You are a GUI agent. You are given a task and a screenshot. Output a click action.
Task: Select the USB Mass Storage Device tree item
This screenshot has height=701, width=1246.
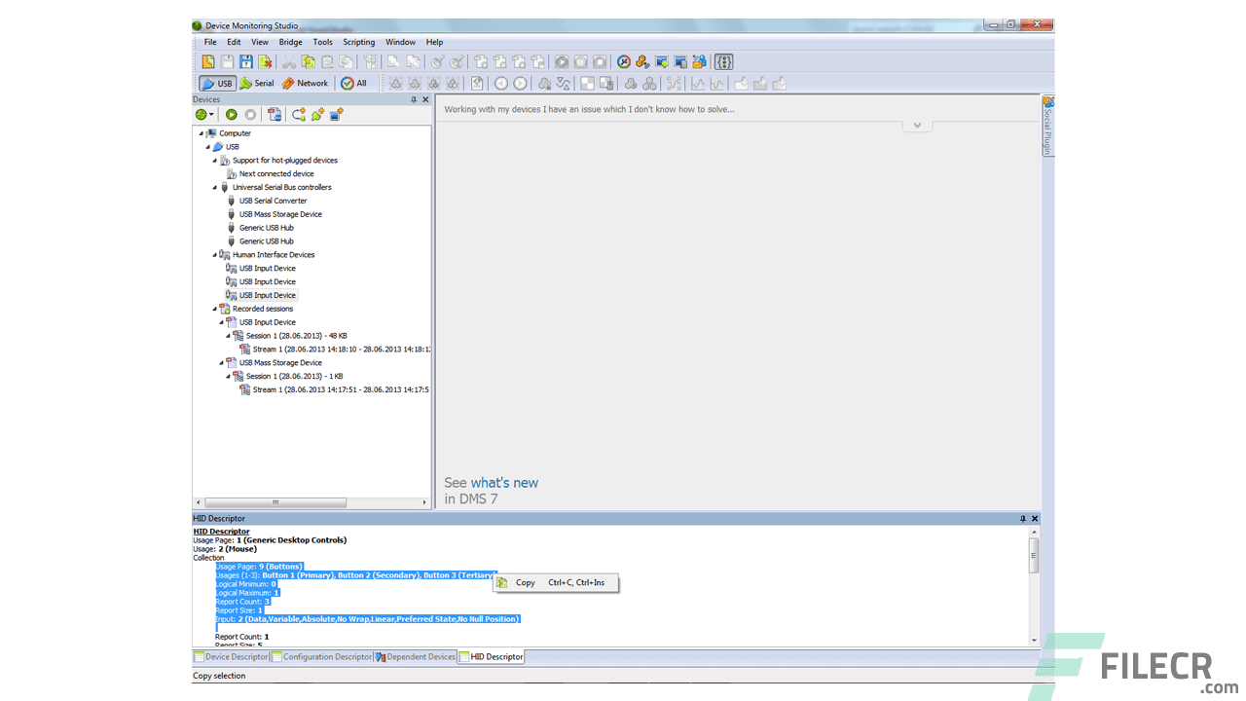[280, 214]
